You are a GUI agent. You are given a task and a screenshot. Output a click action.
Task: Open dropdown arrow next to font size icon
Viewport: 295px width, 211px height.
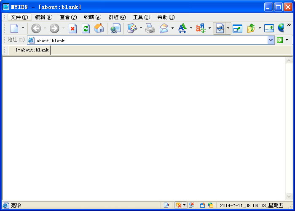191,28
